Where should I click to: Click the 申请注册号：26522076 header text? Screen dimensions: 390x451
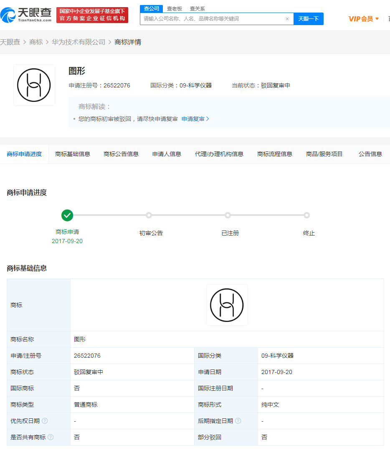(x=99, y=85)
